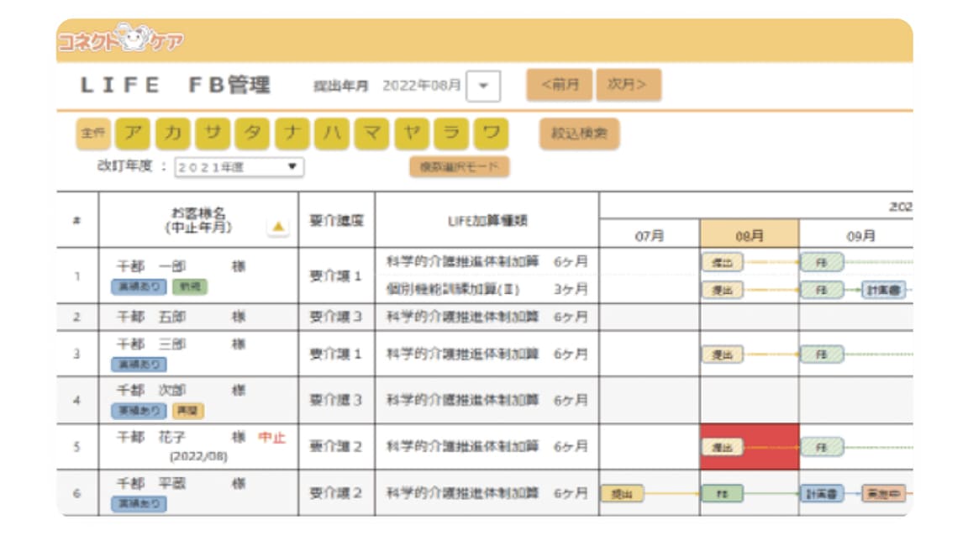Click the sort arrow beside お客様名
Screen dimensions: 968x536
point(278,226)
